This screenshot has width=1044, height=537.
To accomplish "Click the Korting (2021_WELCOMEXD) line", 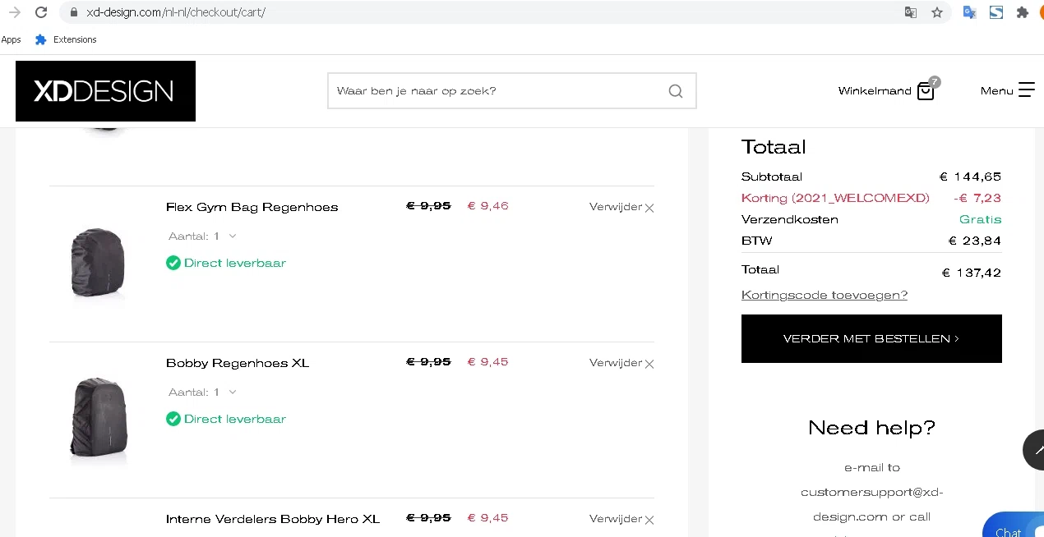I will coord(871,198).
